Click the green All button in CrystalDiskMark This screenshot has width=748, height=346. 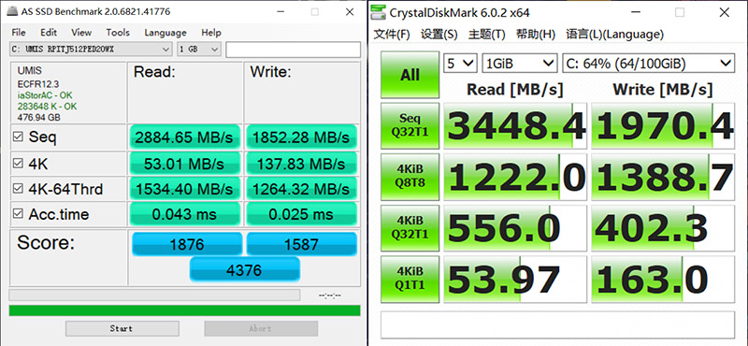410,75
